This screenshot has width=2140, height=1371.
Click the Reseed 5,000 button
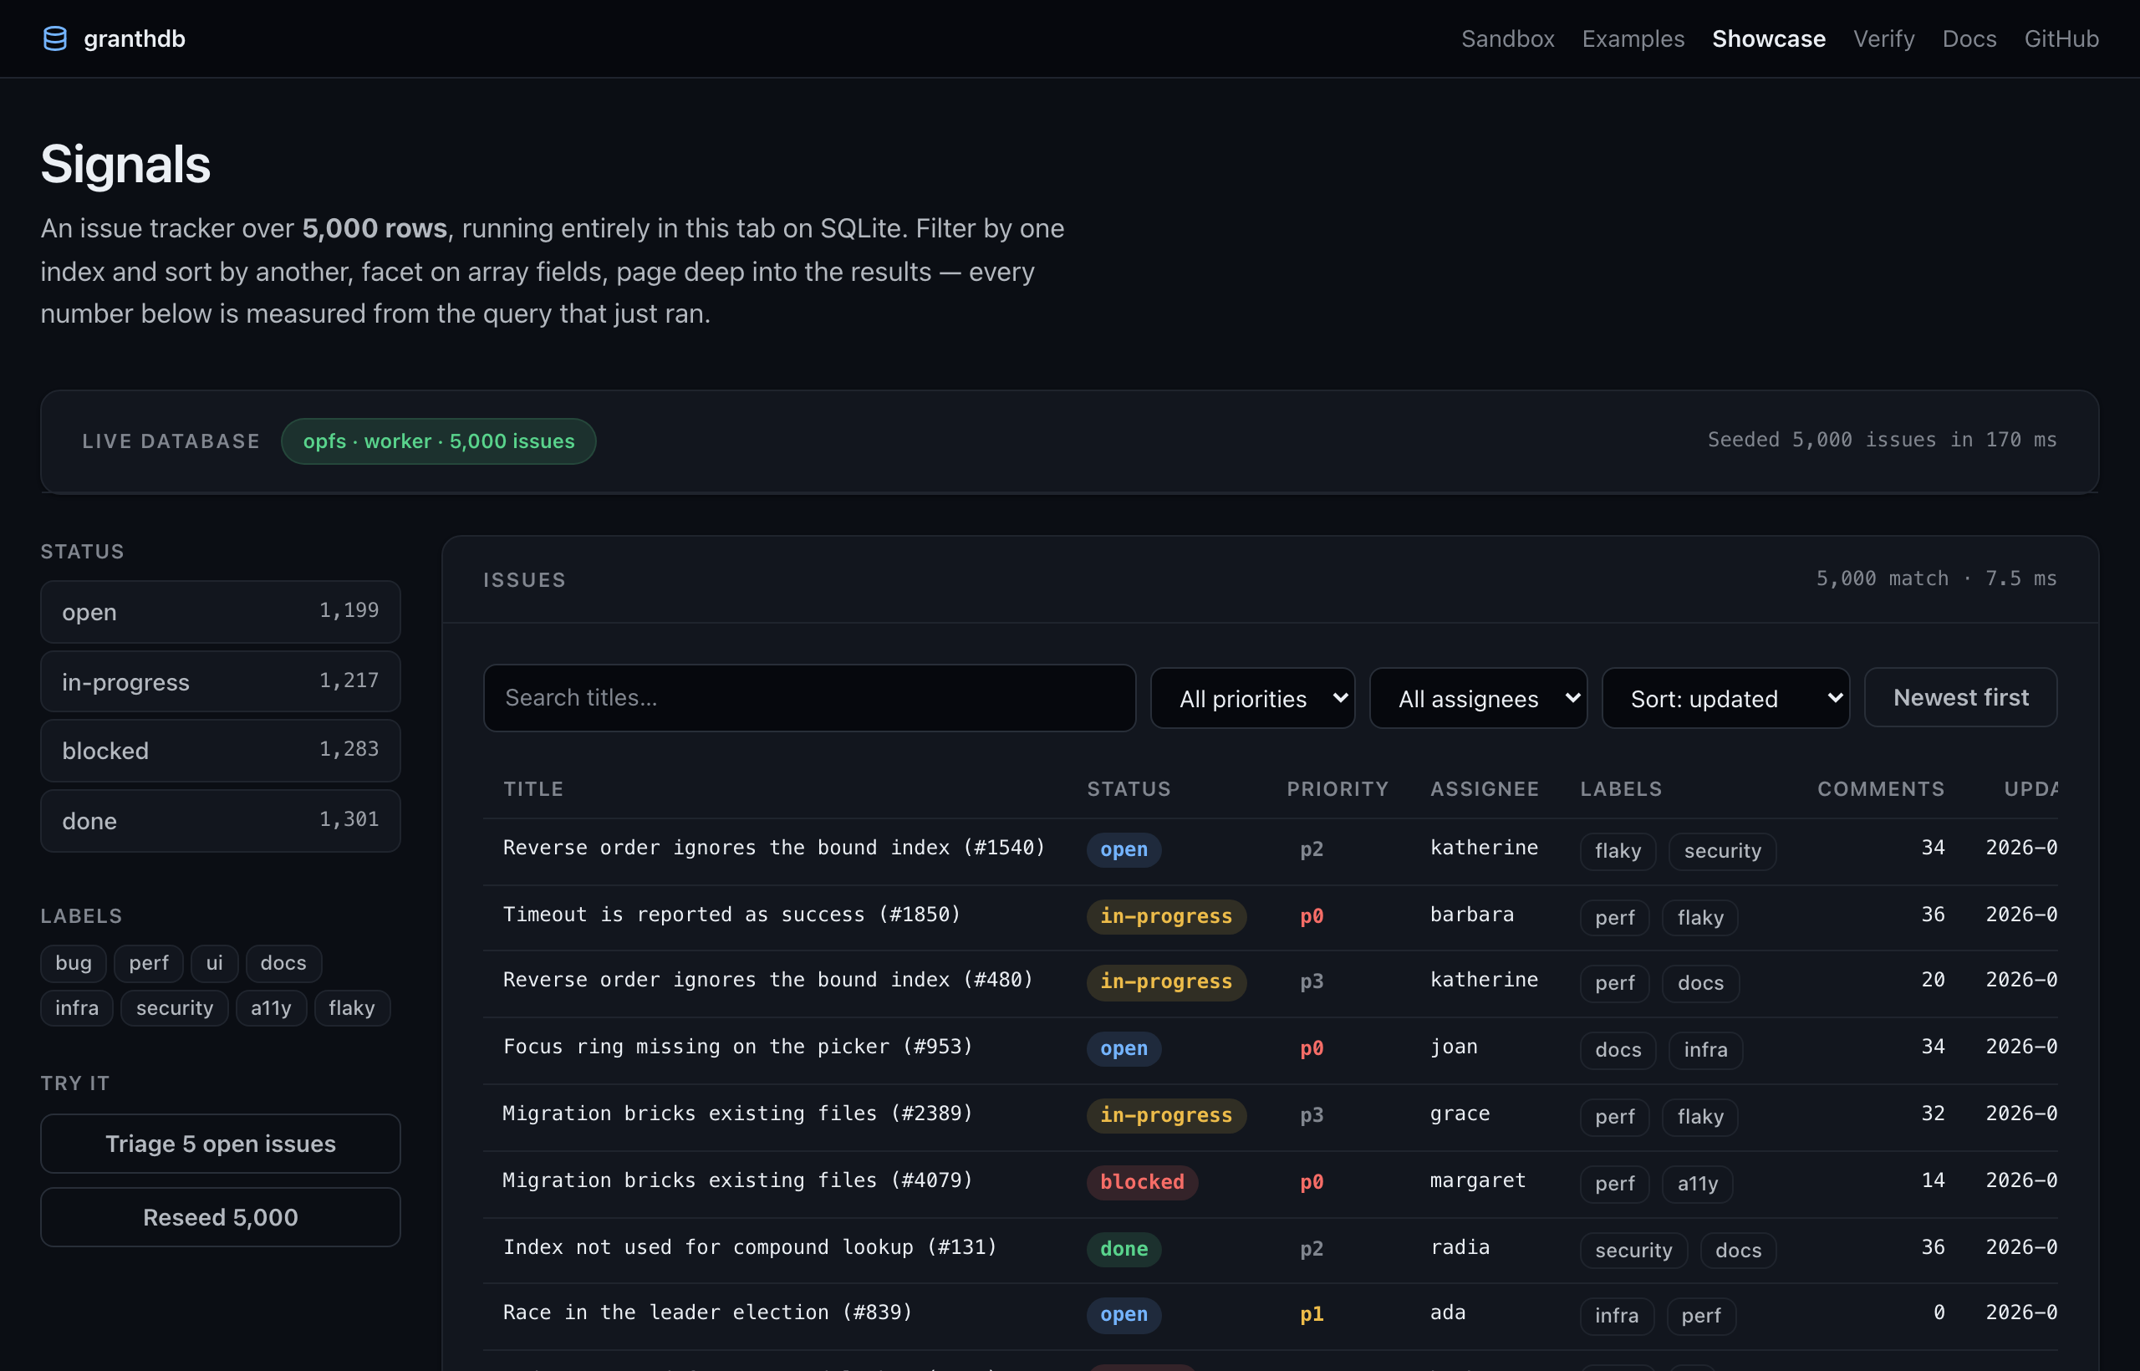[x=220, y=1217]
